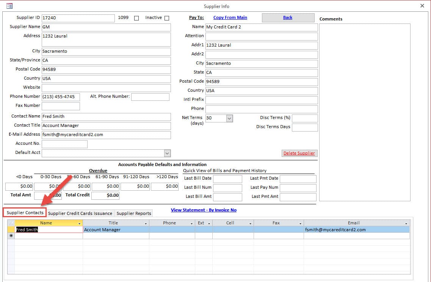This screenshot has height=282, width=431.
Task: Click the Last Pay Num field
Action: click(298, 188)
